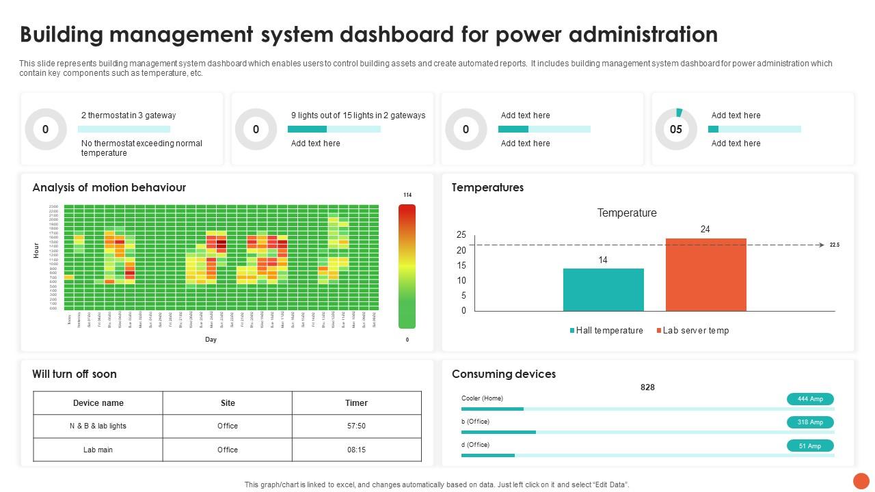Click the 08:15 timer value
Image resolution: width=875 pixels, height=492 pixels.
coord(356,450)
